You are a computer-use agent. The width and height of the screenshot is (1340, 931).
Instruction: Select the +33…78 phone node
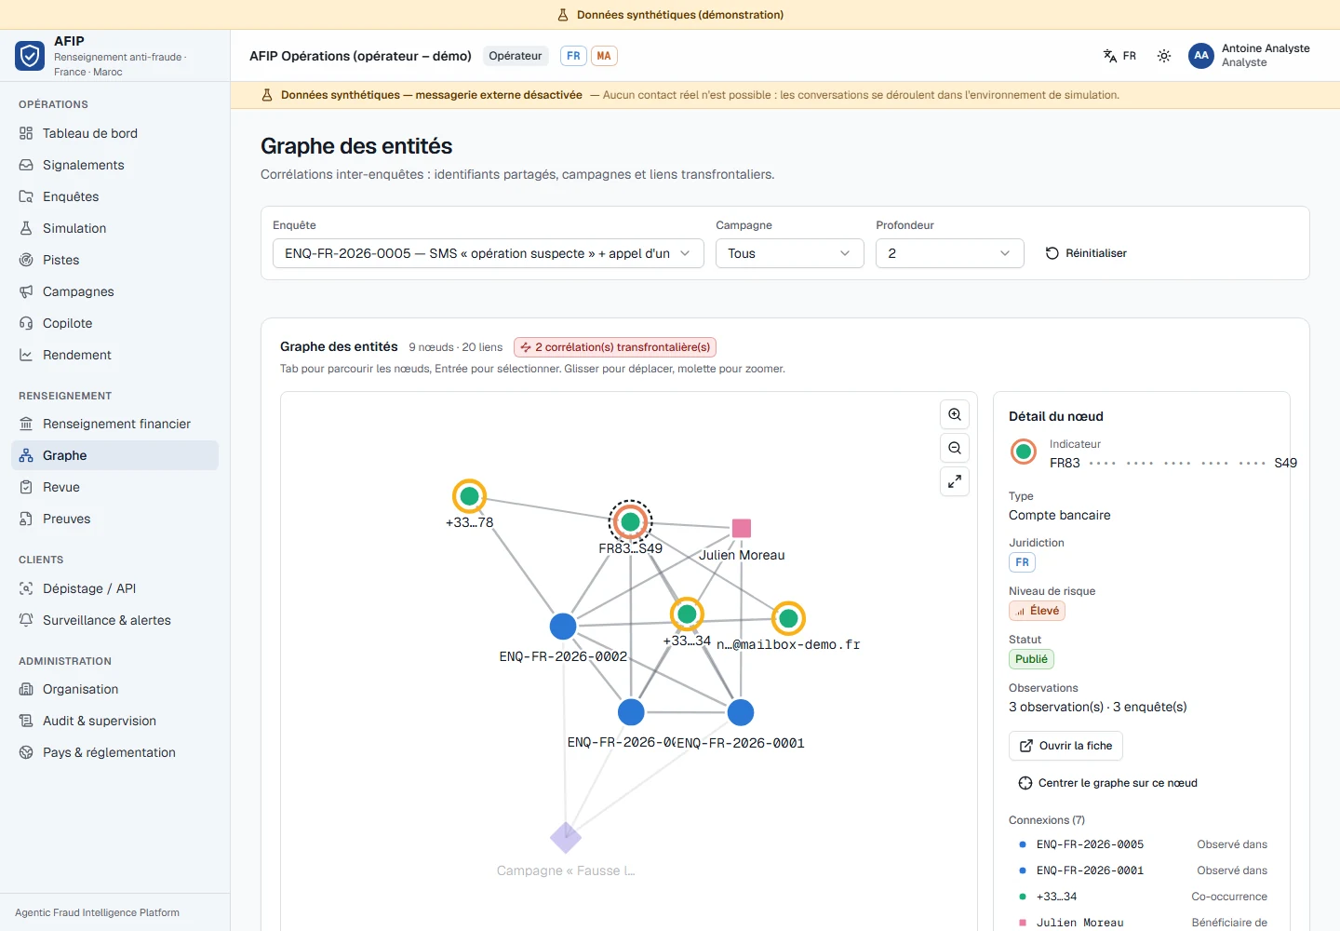pyautogui.click(x=470, y=496)
